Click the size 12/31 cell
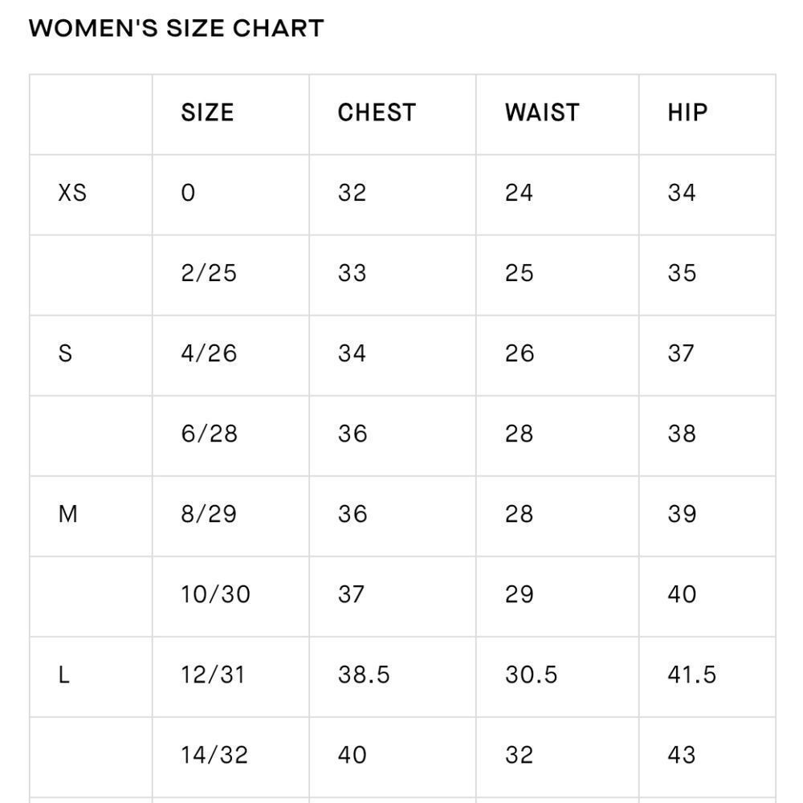803x803 pixels. pyautogui.click(x=213, y=675)
